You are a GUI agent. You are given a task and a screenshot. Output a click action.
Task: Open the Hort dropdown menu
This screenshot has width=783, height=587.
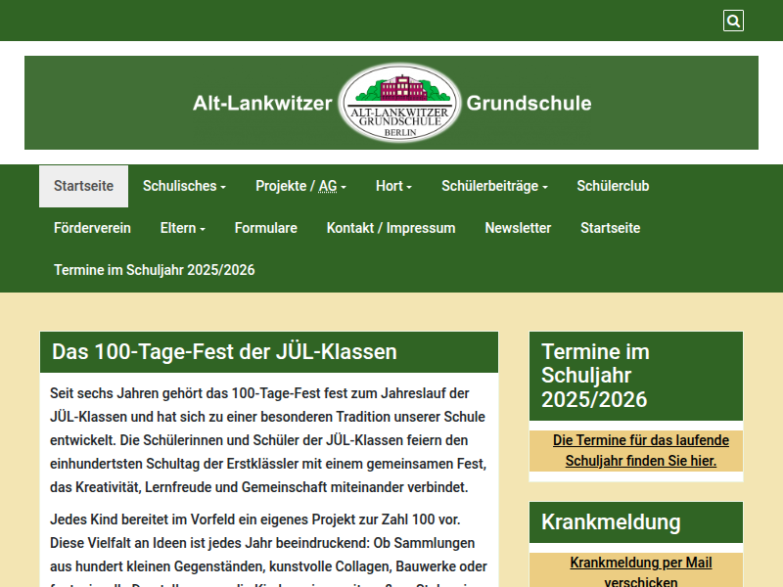(393, 186)
